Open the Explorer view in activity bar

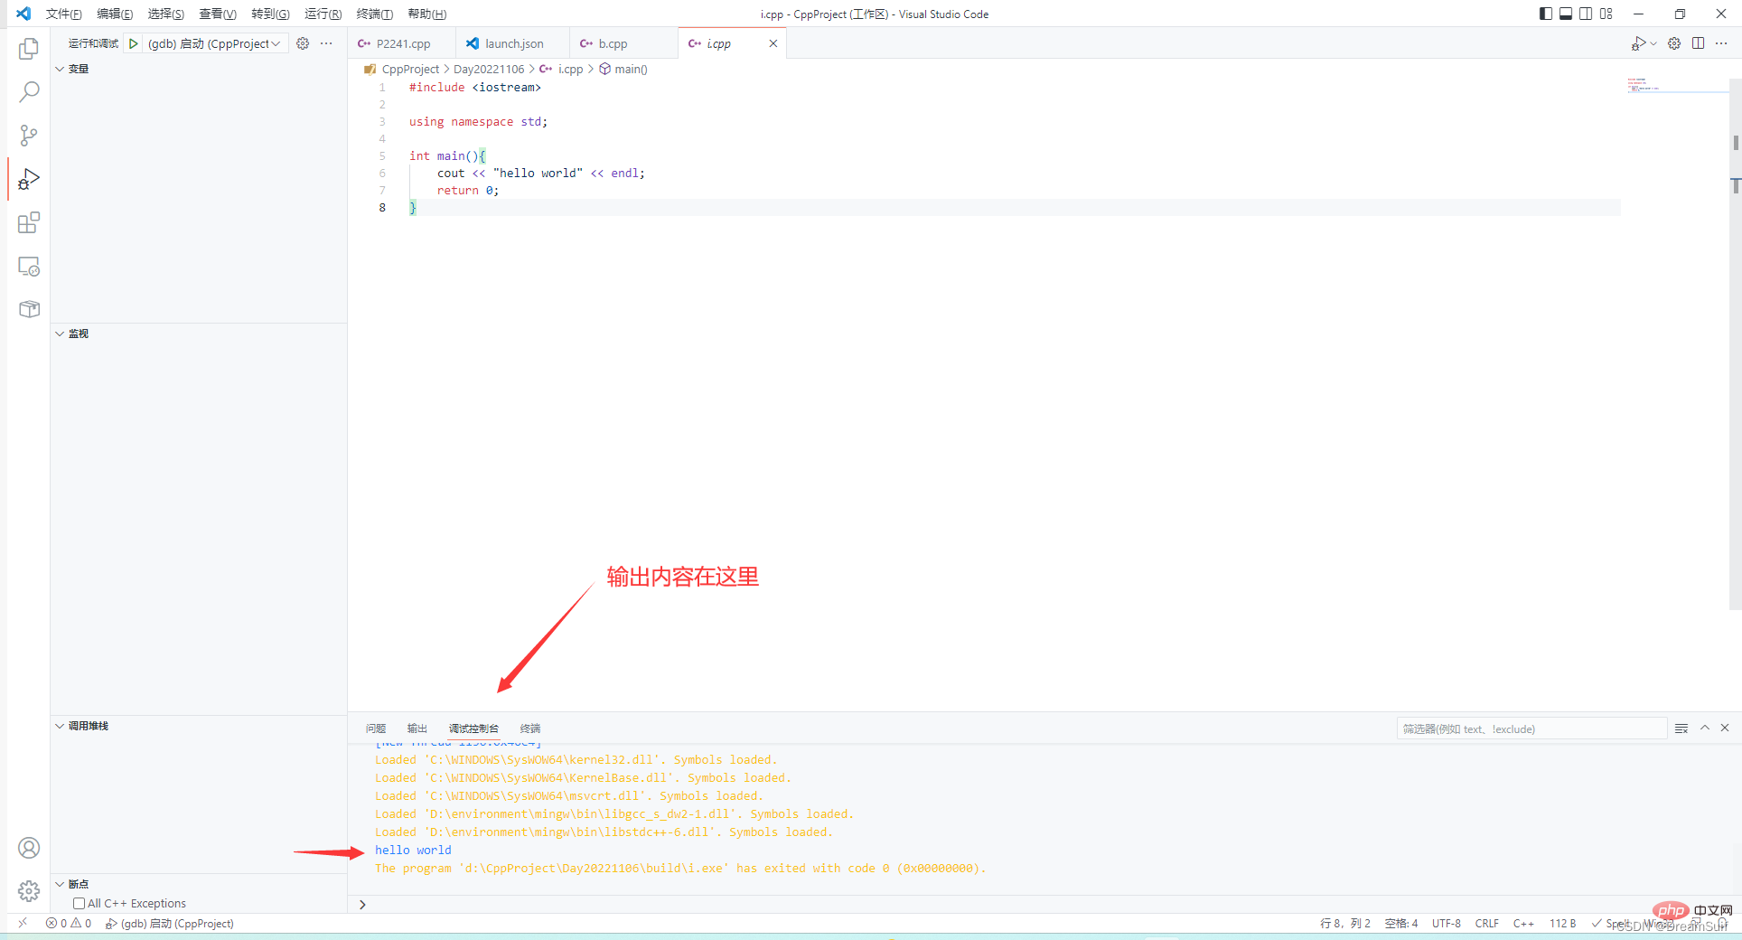coord(29,49)
